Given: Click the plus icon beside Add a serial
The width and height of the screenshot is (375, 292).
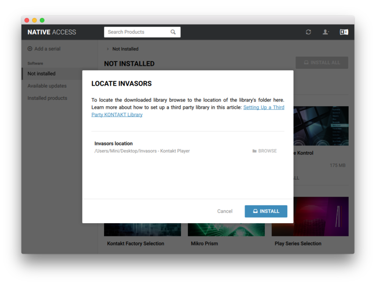Looking at the screenshot, I should [x=30, y=49].
